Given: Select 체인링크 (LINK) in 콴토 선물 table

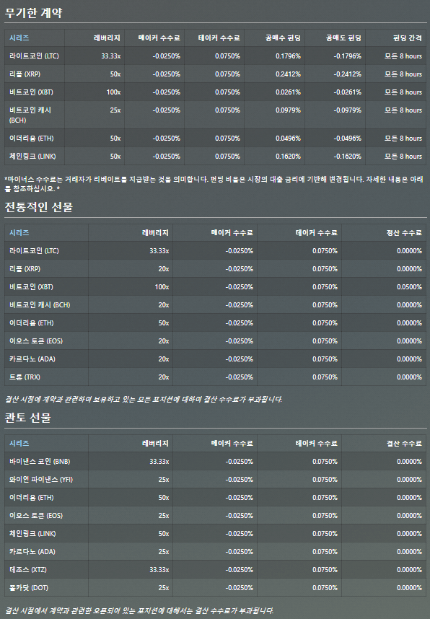Looking at the screenshot, I should [32, 534].
